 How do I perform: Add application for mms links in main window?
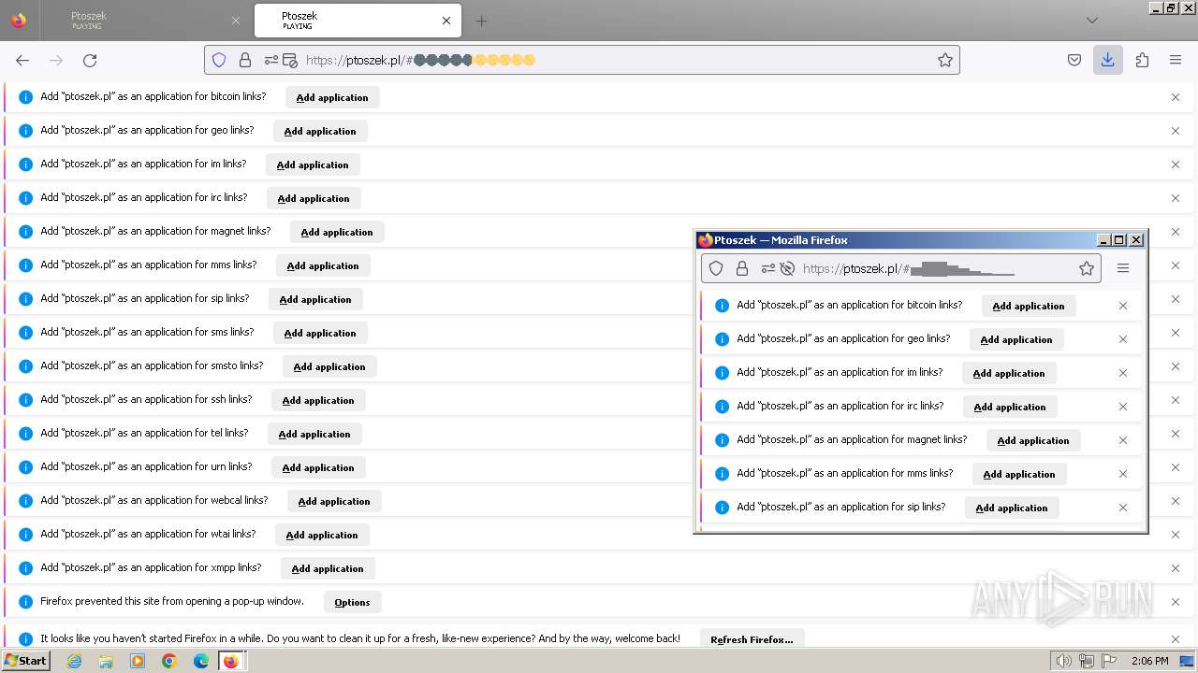(323, 265)
